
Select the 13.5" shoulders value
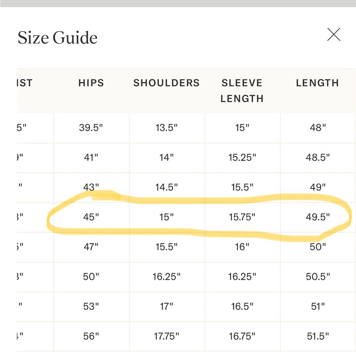pyautogui.click(x=166, y=127)
